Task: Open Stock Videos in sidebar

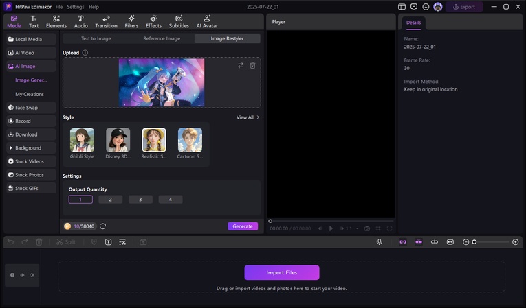Action: tap(31, 161)
